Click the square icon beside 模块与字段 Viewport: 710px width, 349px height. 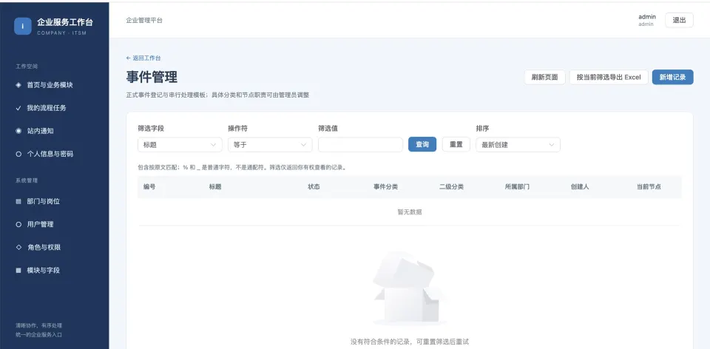click(18, 270)
